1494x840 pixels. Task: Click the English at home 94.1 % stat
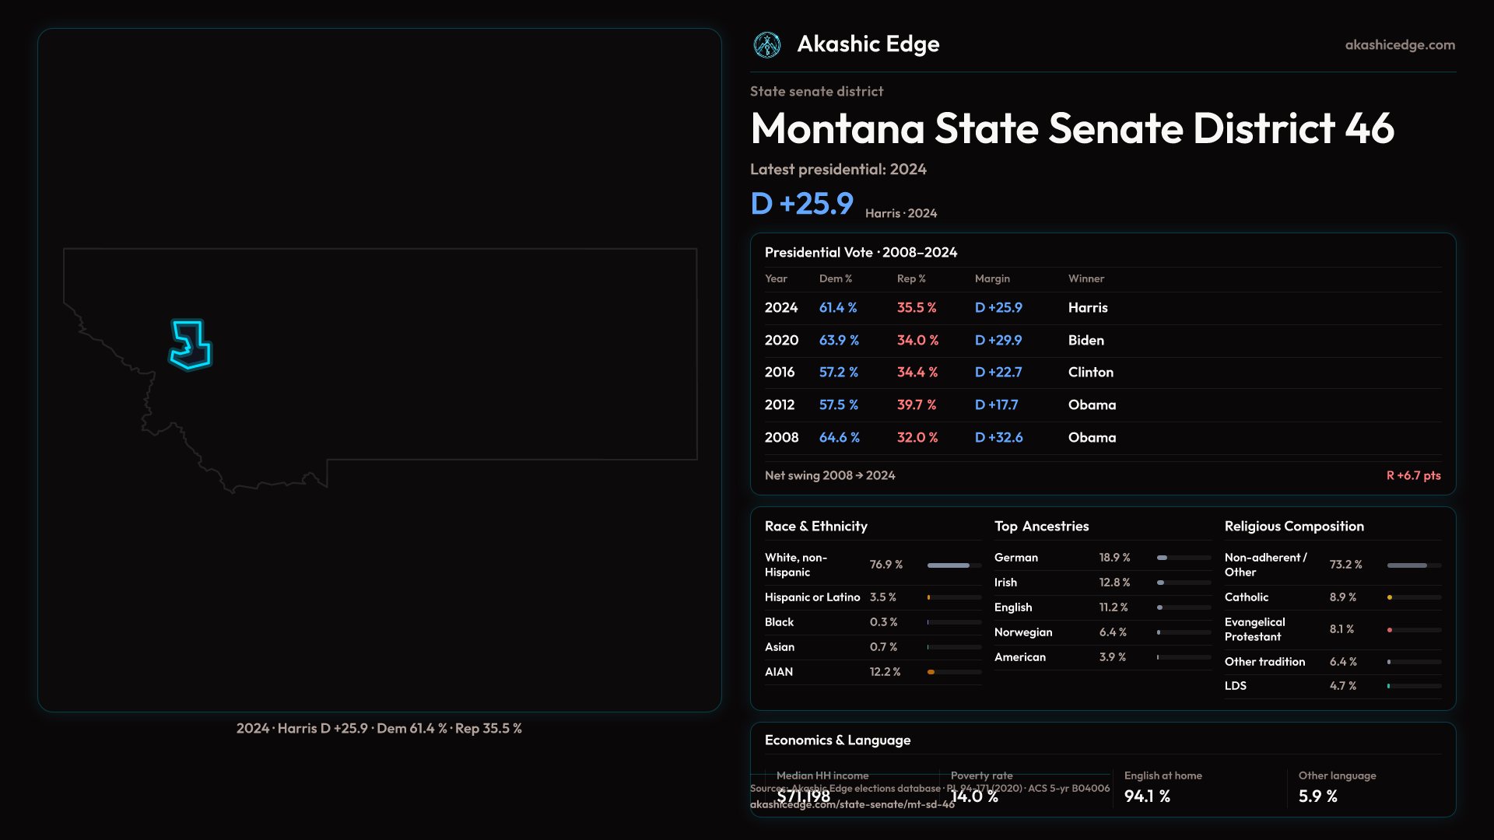(1147, 796)
